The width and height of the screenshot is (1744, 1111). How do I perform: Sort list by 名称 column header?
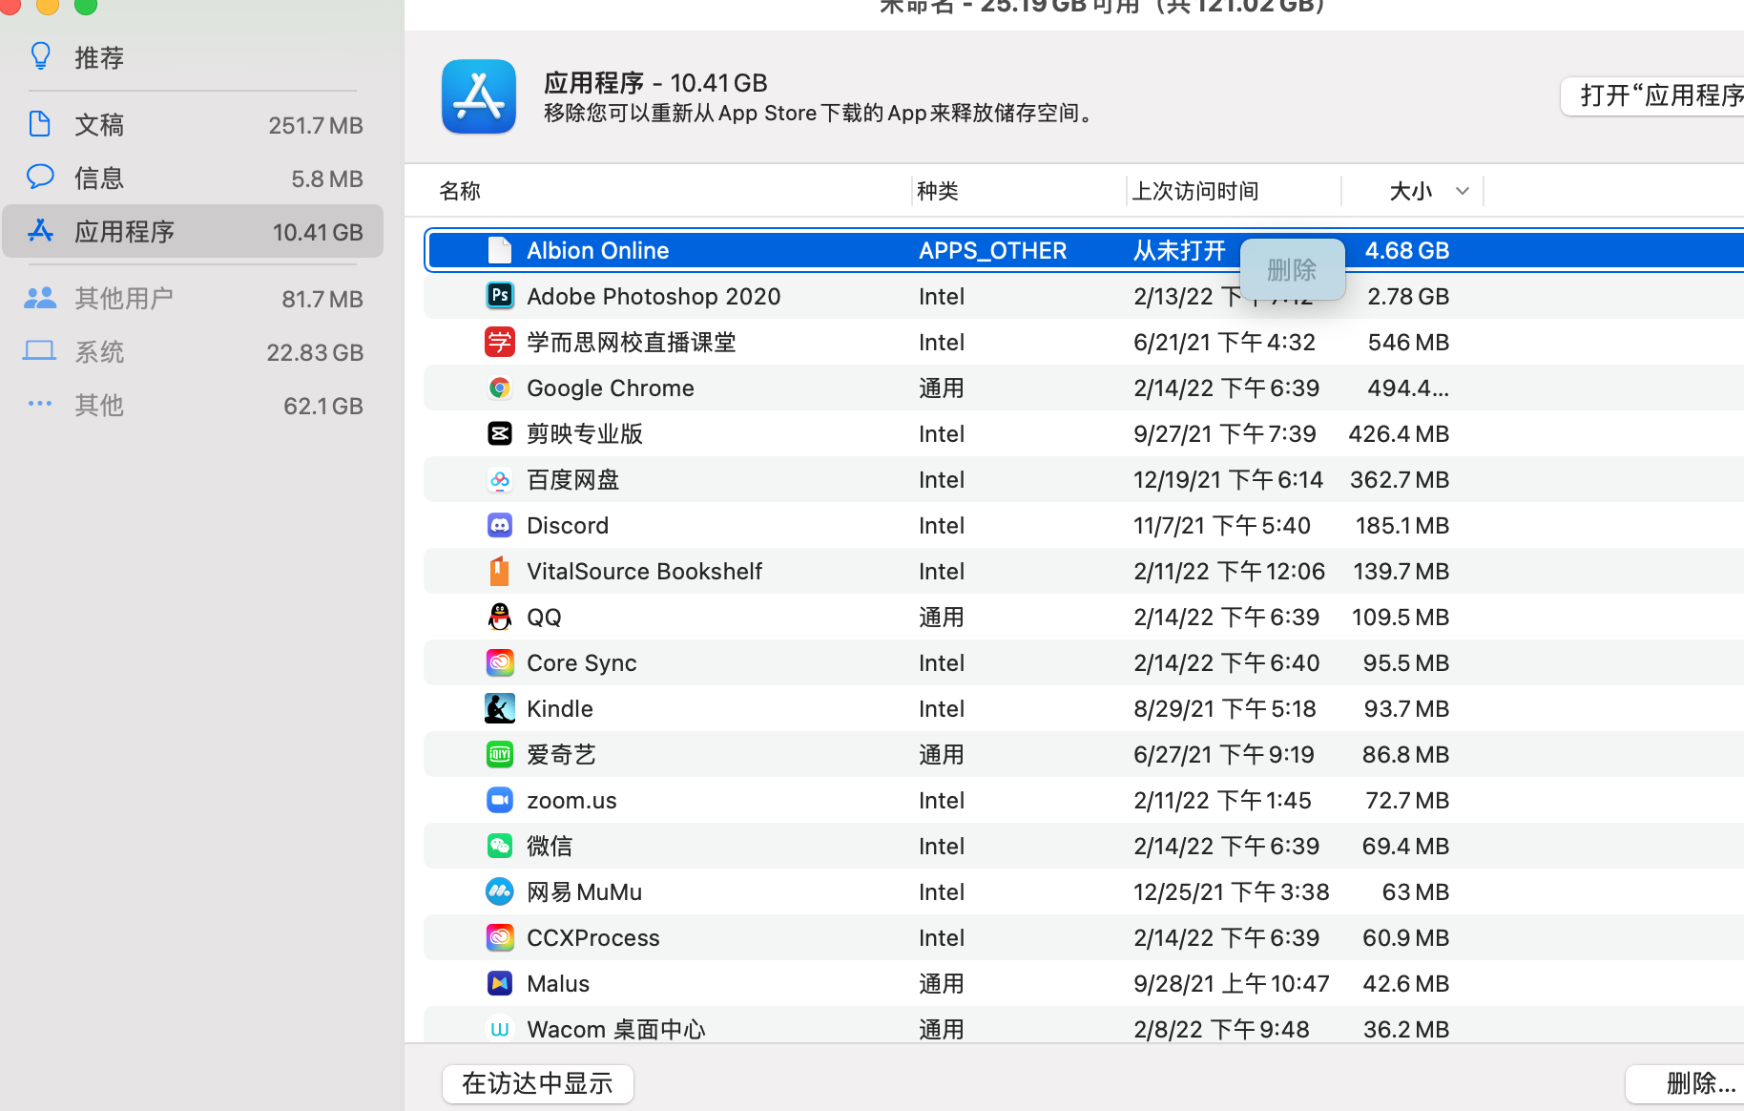click(x=460, y=192)
